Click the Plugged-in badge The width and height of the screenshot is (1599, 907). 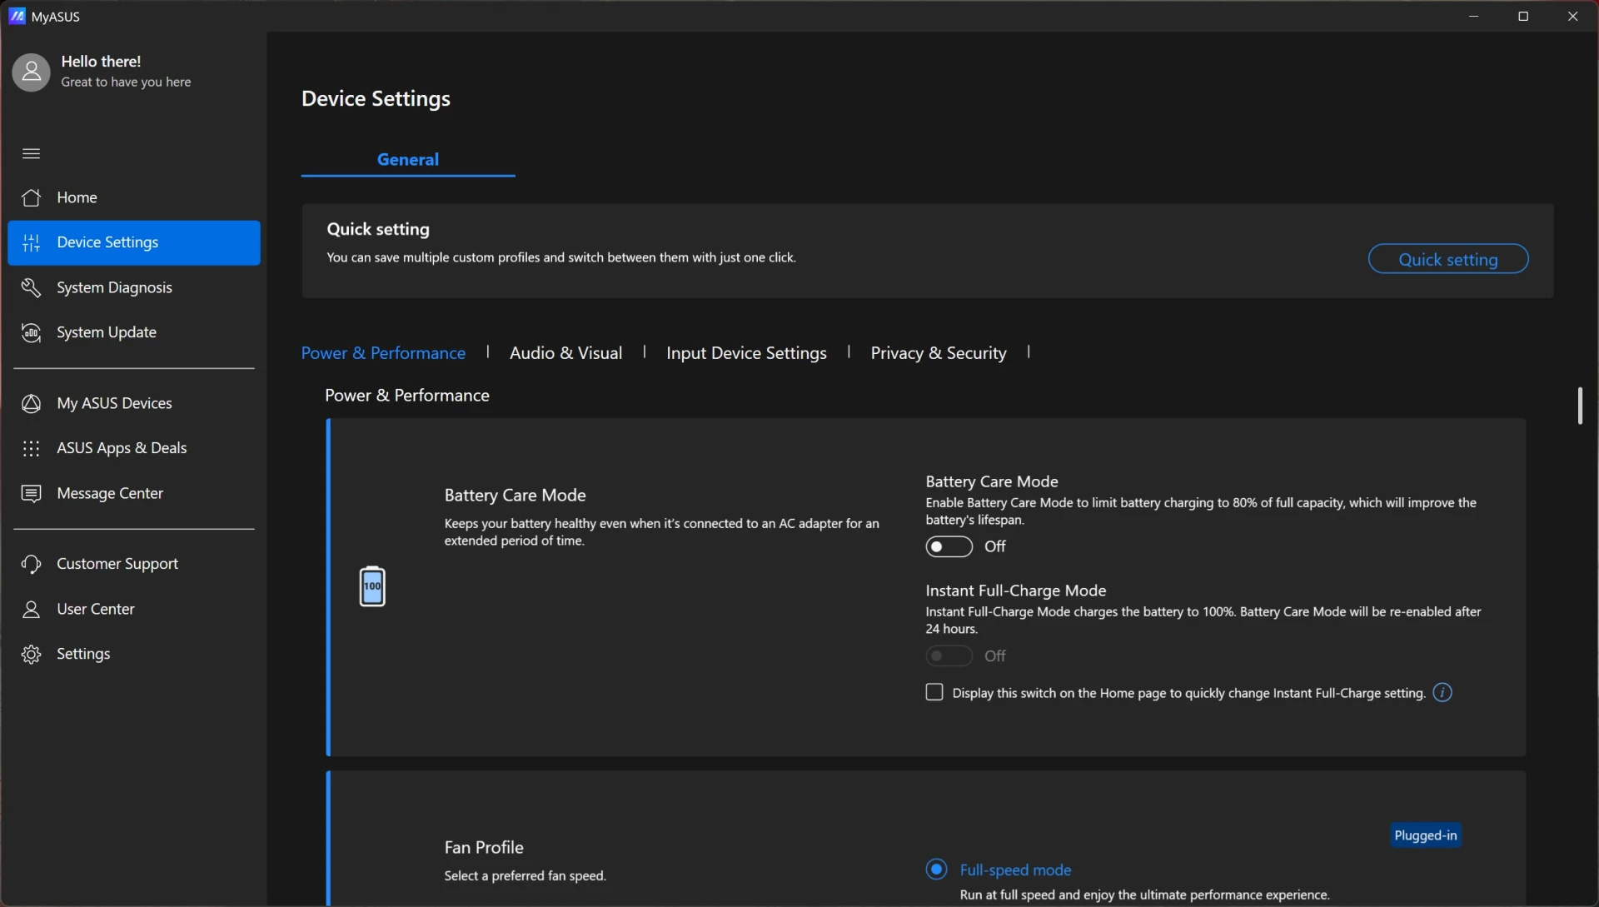(1425, 835)
